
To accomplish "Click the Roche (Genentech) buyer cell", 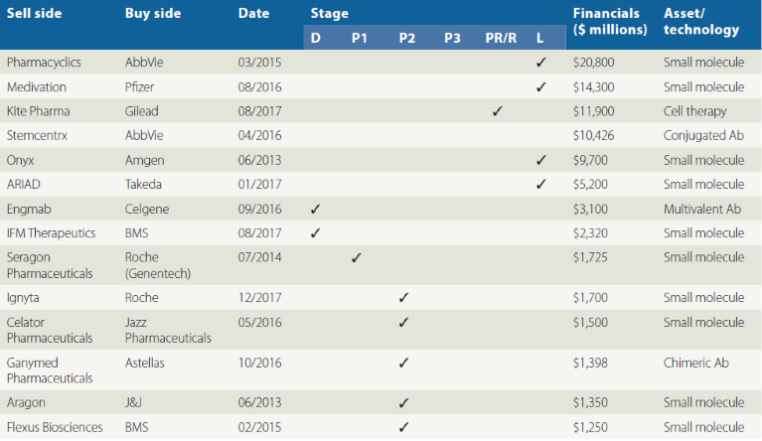I will point(158,265).
